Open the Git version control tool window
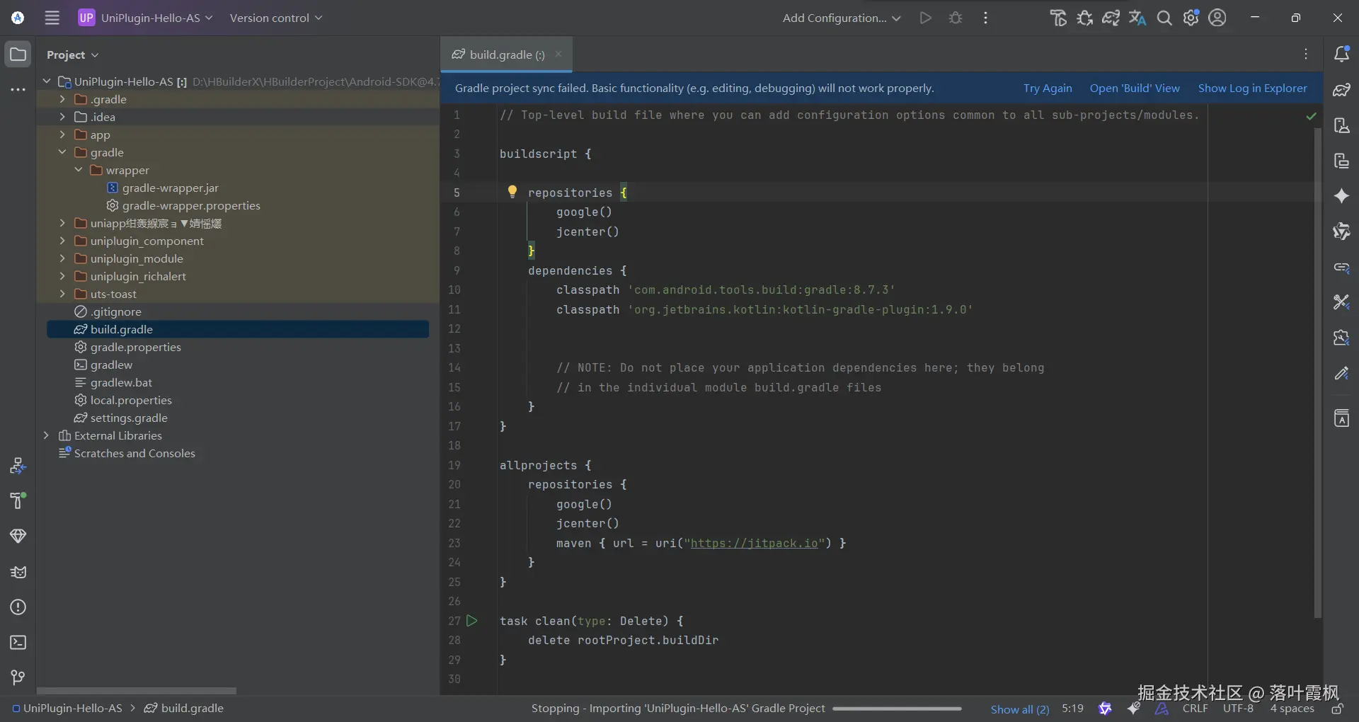Image resolution: width=1359 pixels, height=722 pixels. (18, 677)
